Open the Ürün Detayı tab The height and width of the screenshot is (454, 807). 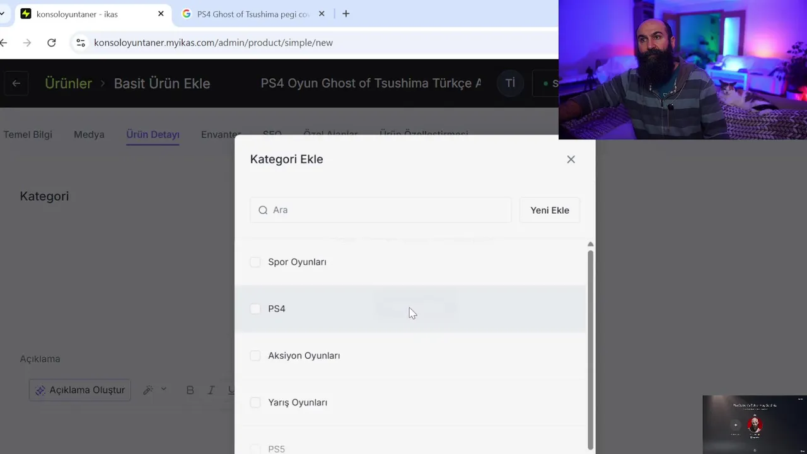tap(153, 134)
